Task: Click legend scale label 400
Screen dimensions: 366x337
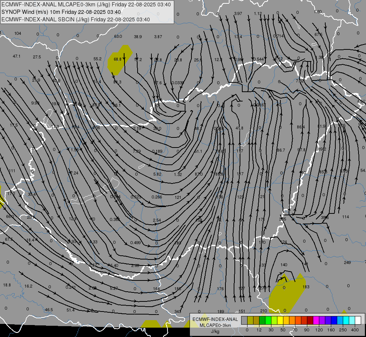Action: 355,330
